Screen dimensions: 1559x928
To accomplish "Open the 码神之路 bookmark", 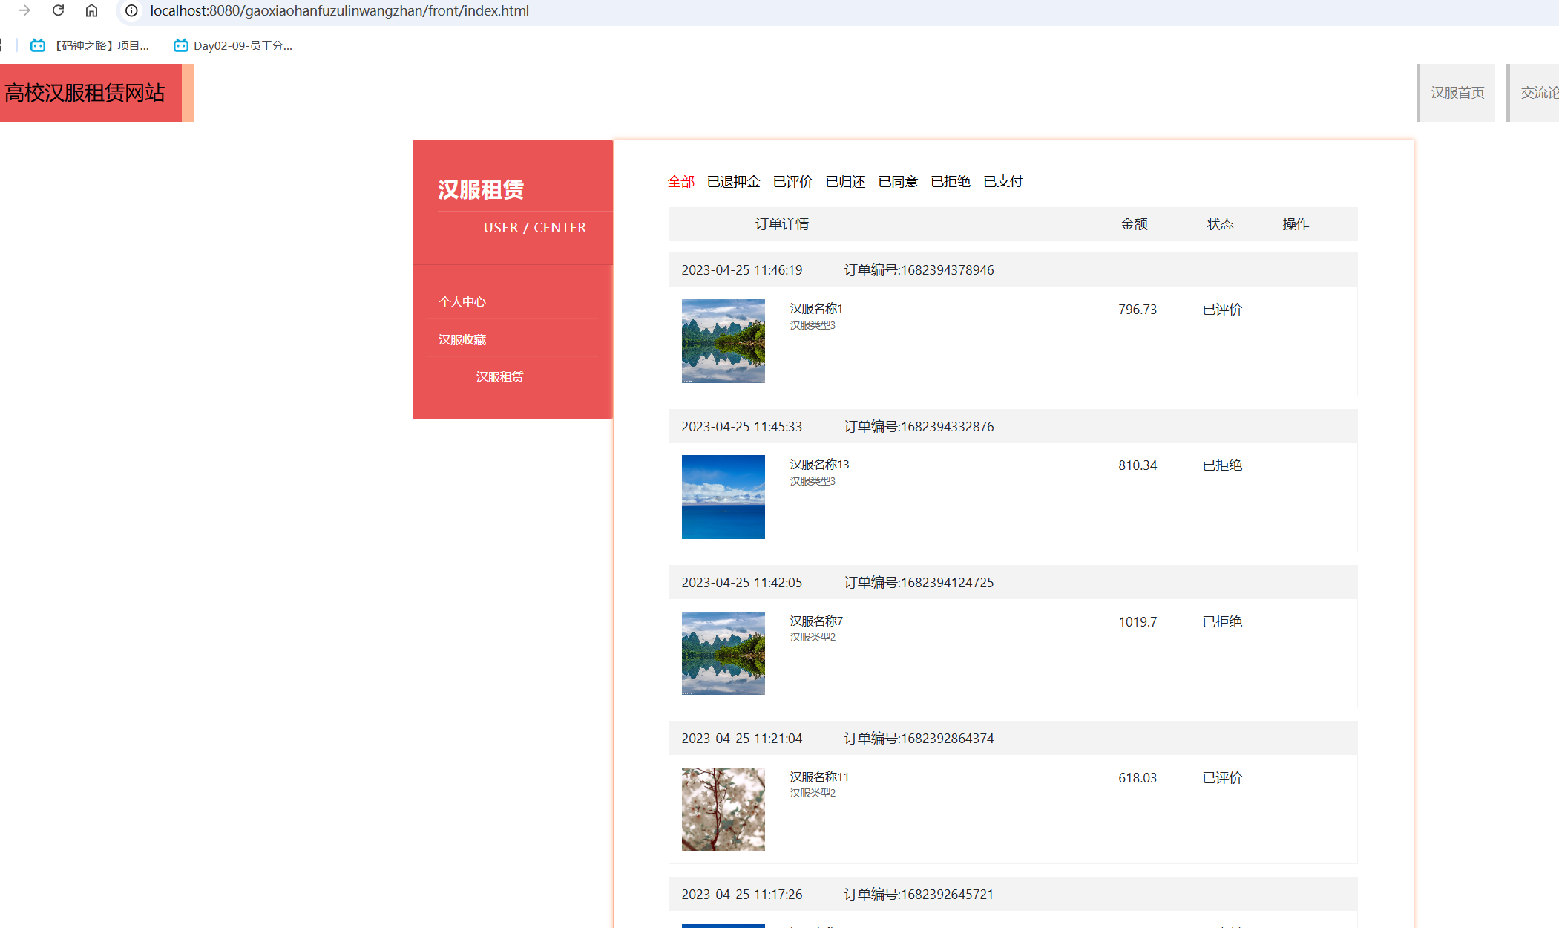I will click(x=91, y=45).
